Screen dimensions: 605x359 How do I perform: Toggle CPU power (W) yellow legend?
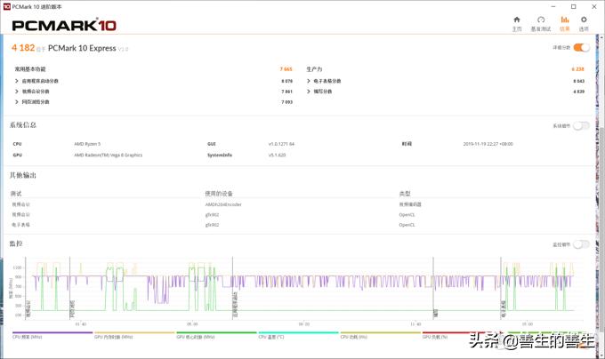click(x=381, y=335)
